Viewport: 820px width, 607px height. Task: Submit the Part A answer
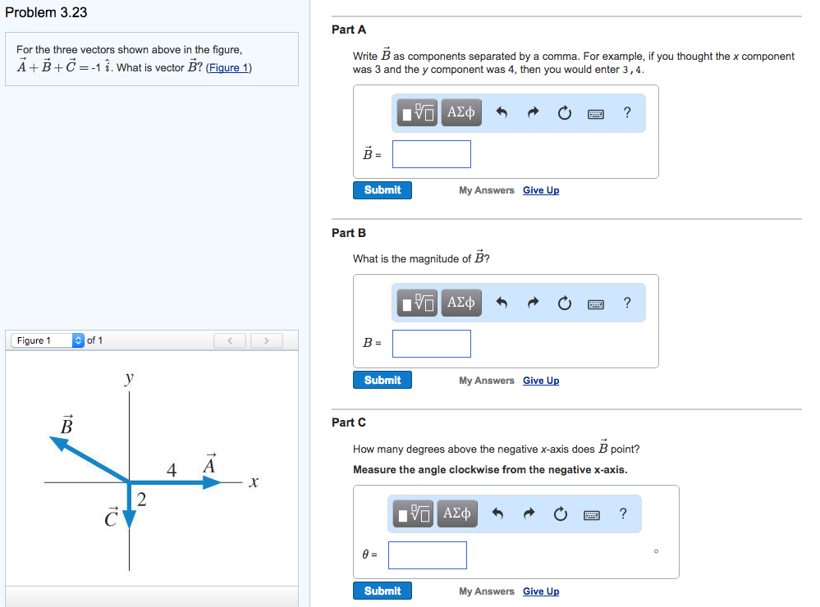(x=383, y=190)
